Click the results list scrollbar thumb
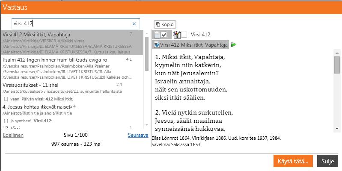342x171 pixels. (x=147, y=54)
